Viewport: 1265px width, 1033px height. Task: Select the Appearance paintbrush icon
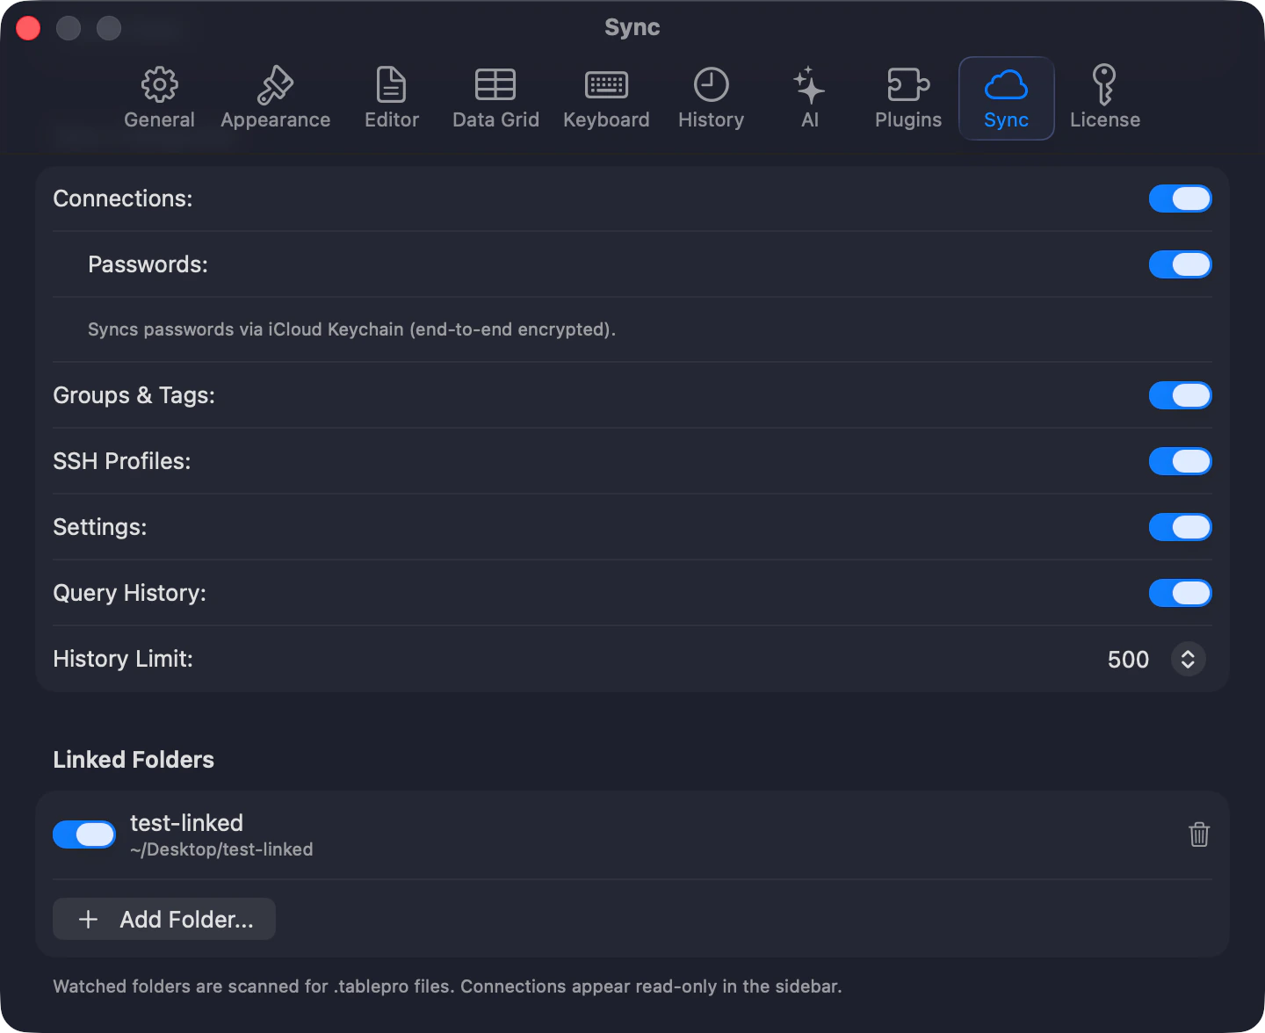(x=275, y=84)
